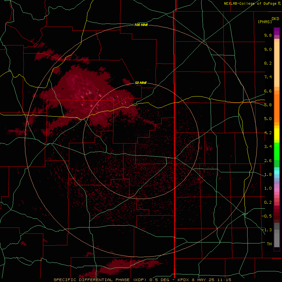Click the 1.0 legend value
Image resolution: width=282 pixels, height=282 pixels.
[268, 188]
